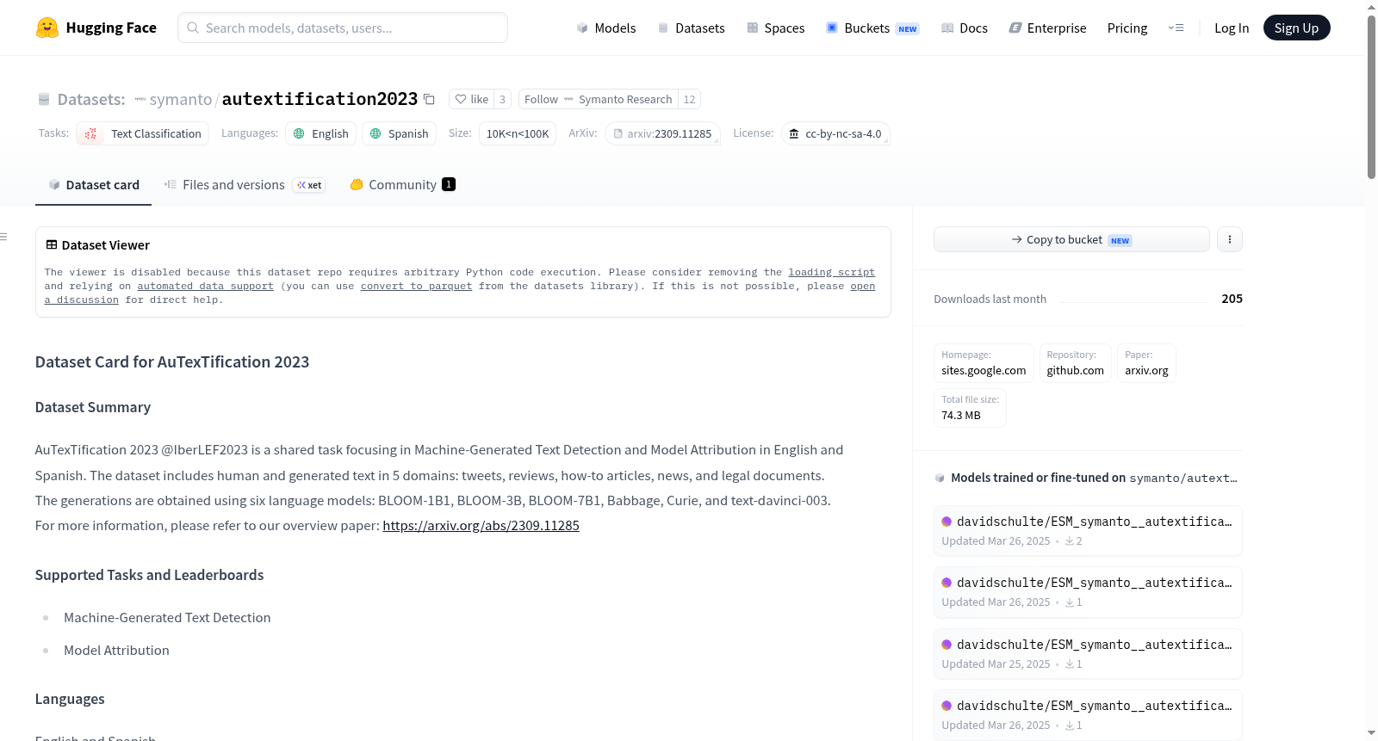Click the Downloads last month value 205

click(1232, 299)
